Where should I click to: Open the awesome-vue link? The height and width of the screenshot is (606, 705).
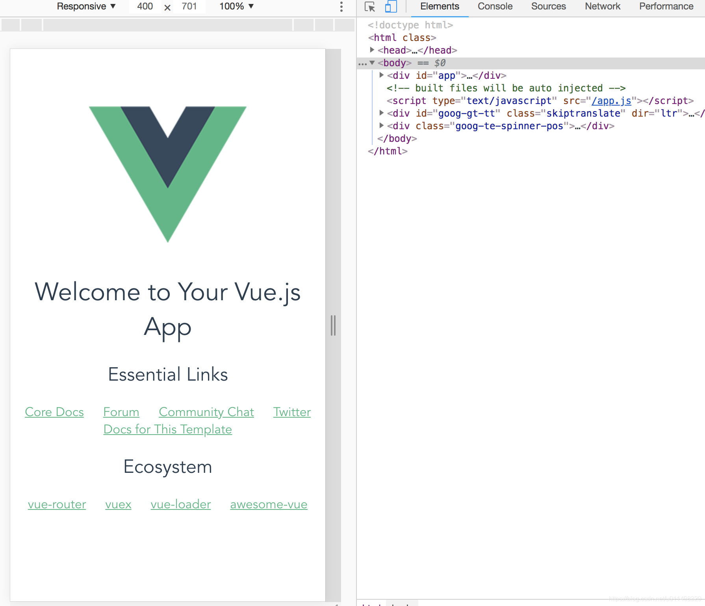click(x=269, y=504)
